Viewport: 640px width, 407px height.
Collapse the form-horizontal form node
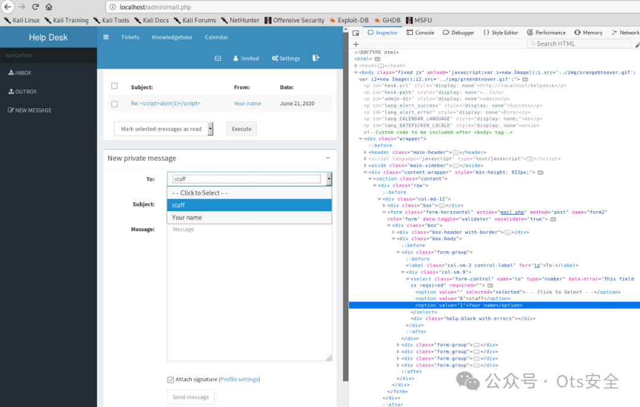click(x=383, y=212)
